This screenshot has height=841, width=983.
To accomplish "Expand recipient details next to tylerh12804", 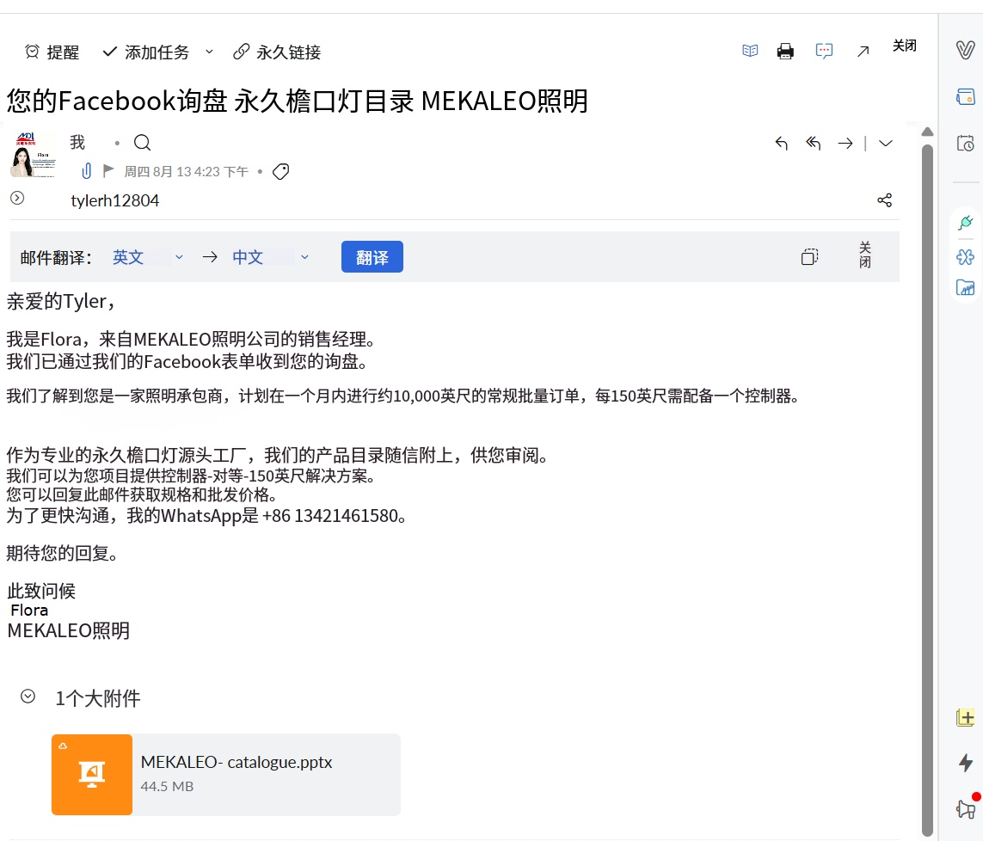I will 17,198.
